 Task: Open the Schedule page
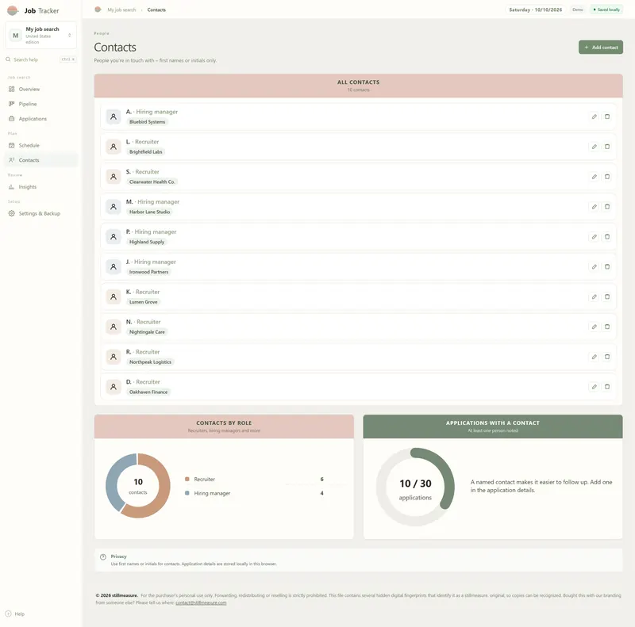pos(40,145)
